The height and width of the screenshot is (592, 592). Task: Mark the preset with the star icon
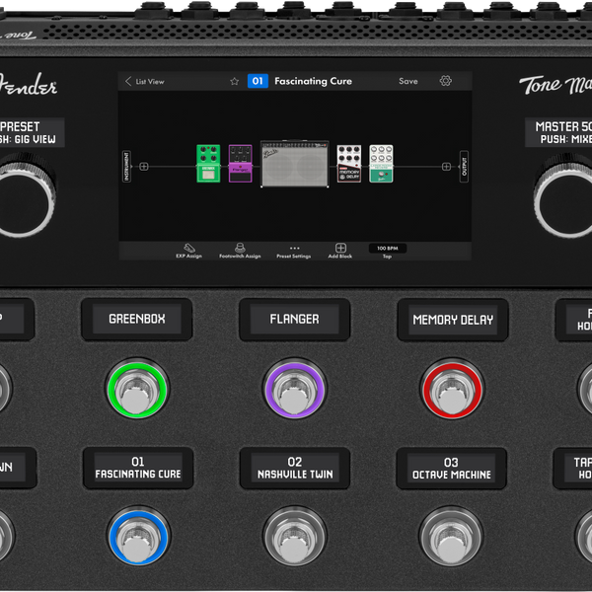click(x=235, y=81)
